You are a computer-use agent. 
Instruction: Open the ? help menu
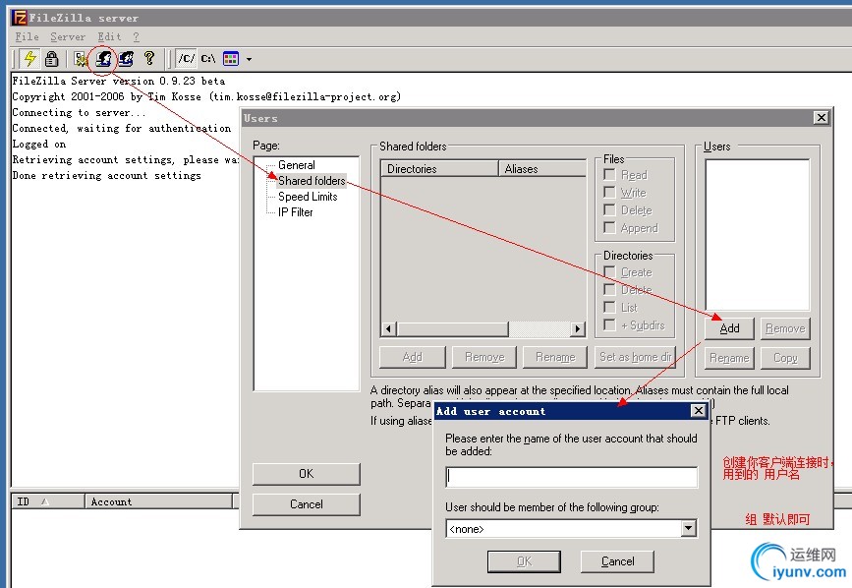(137, 37)
